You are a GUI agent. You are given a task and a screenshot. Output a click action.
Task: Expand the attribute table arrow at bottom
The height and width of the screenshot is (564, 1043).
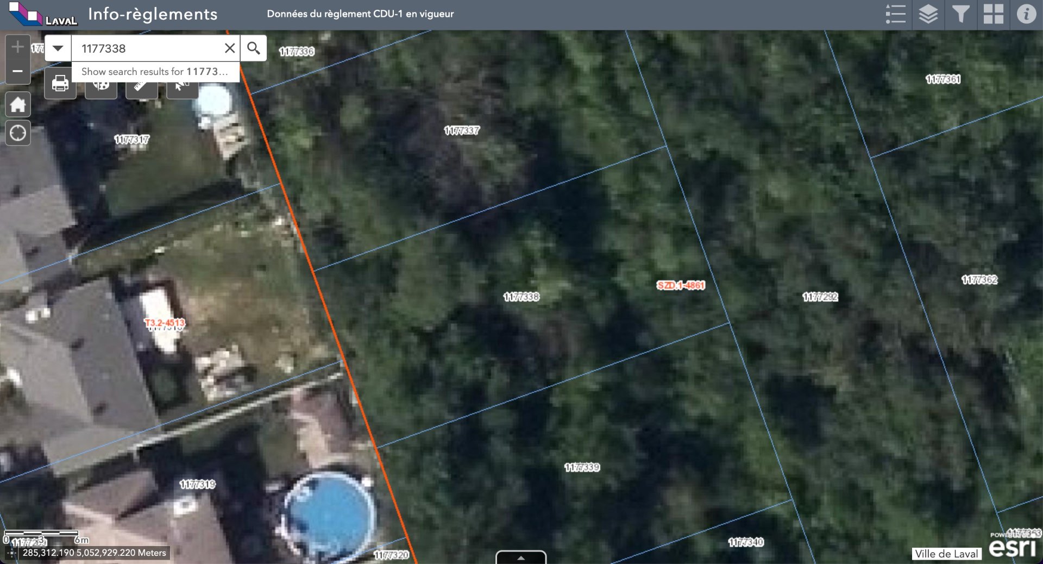[x=521, y=557]
